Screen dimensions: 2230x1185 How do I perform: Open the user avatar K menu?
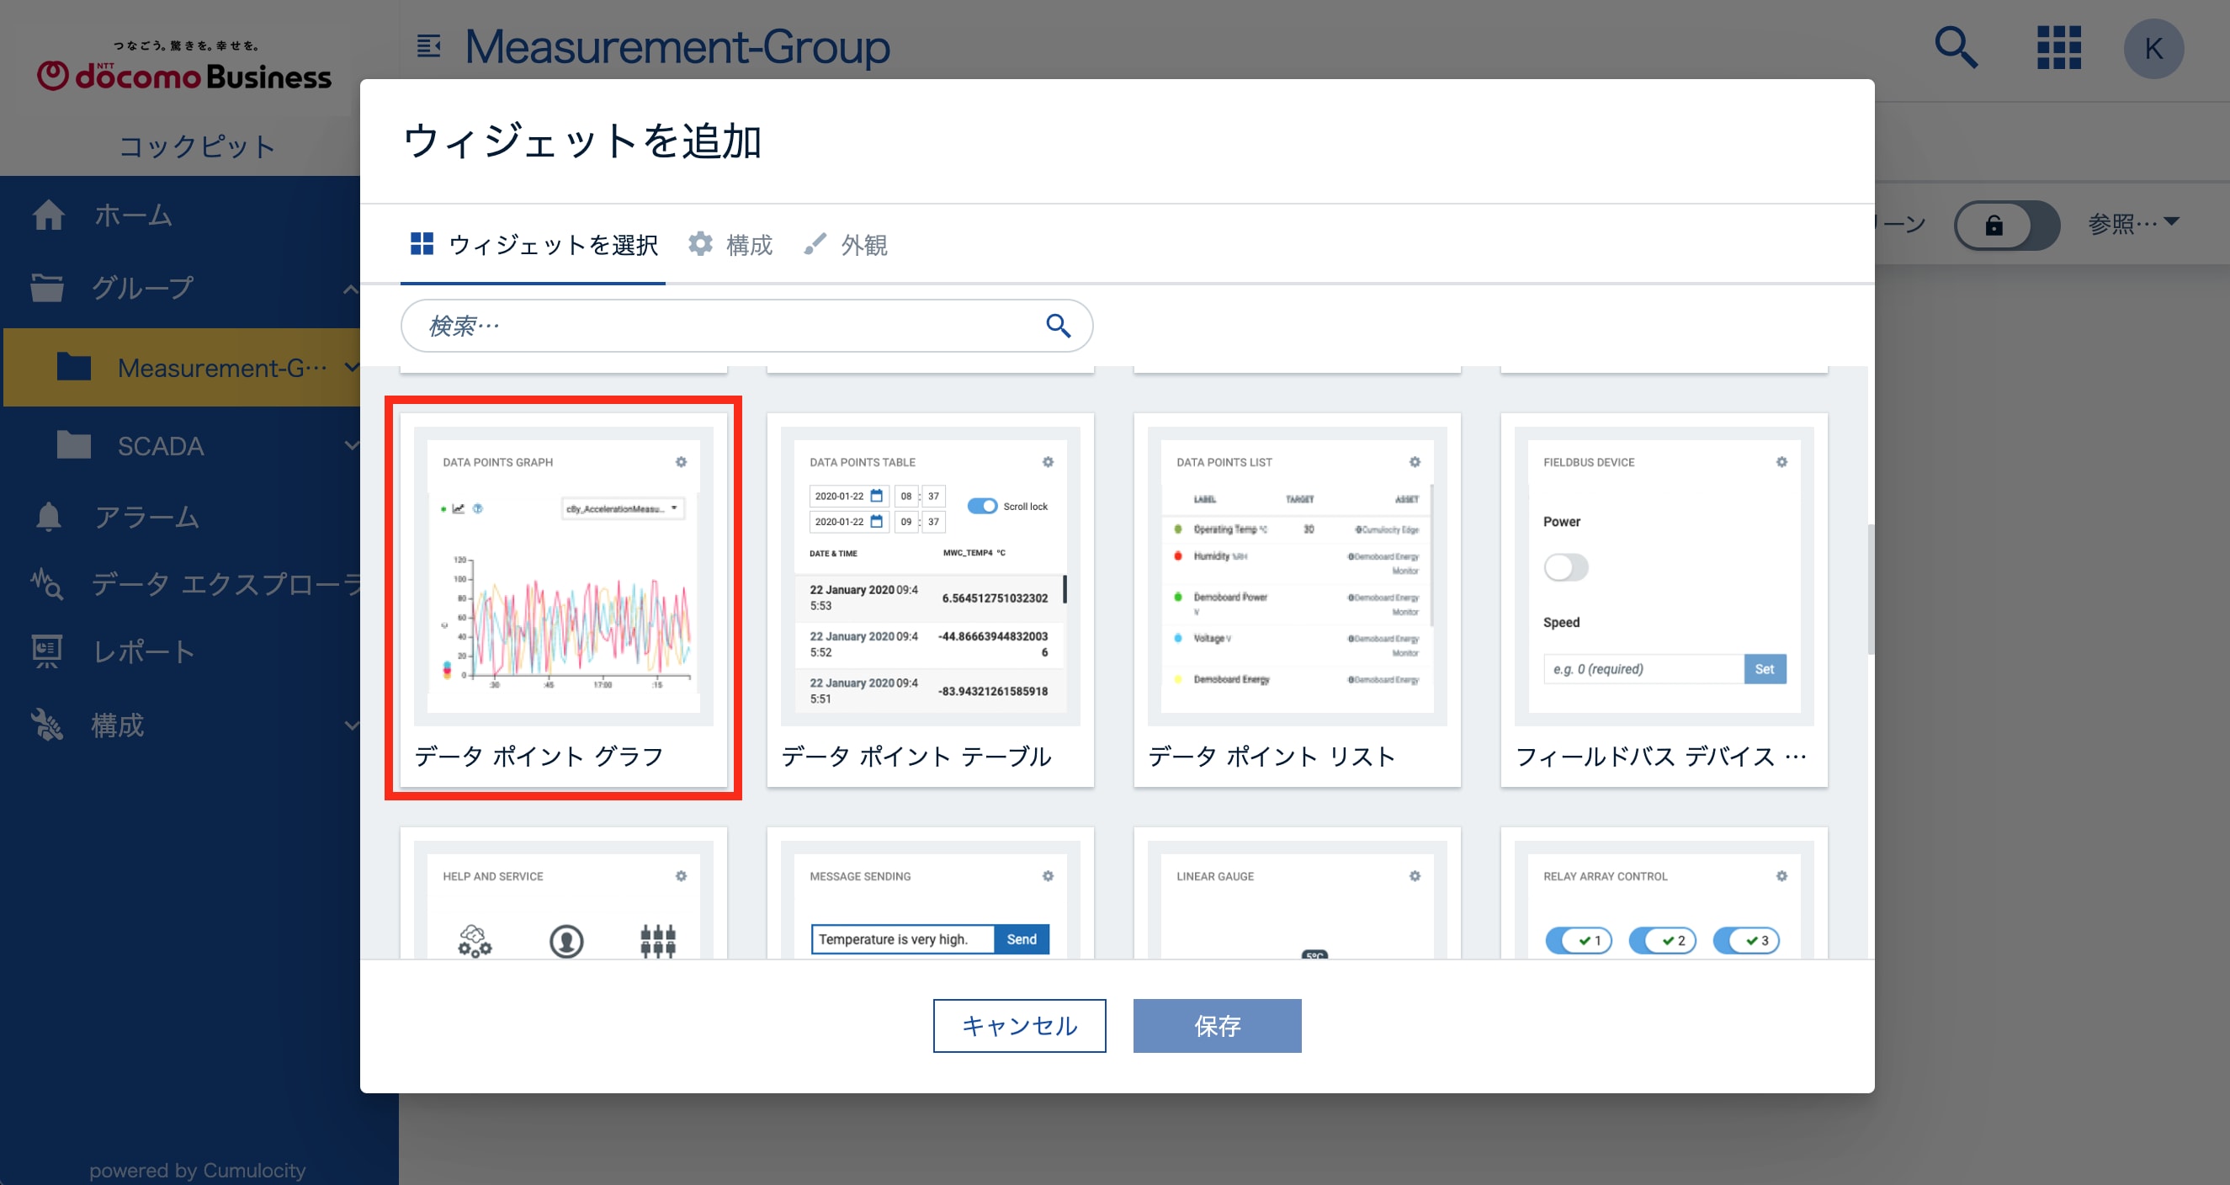[2153, 50]
